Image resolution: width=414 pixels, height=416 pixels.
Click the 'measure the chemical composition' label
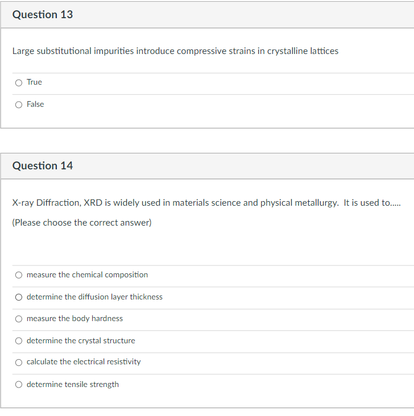[87, 274]
